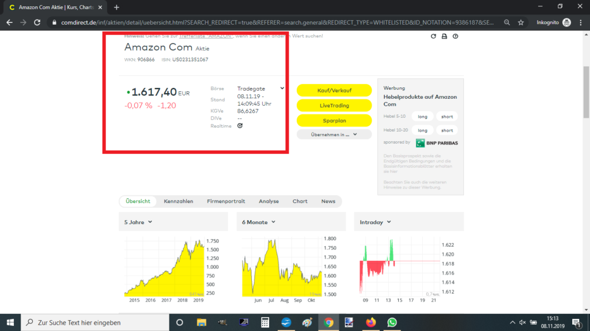Click the KGVe value 86,6267
The height and width of the screenshot is (331, 590).
pyautogui.click(x=248, y=111)
